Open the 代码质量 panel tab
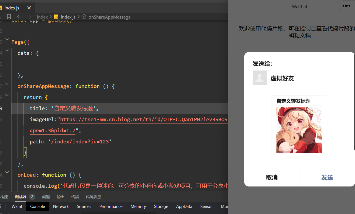This screenshot has height=214, width=355. point(94,197)
